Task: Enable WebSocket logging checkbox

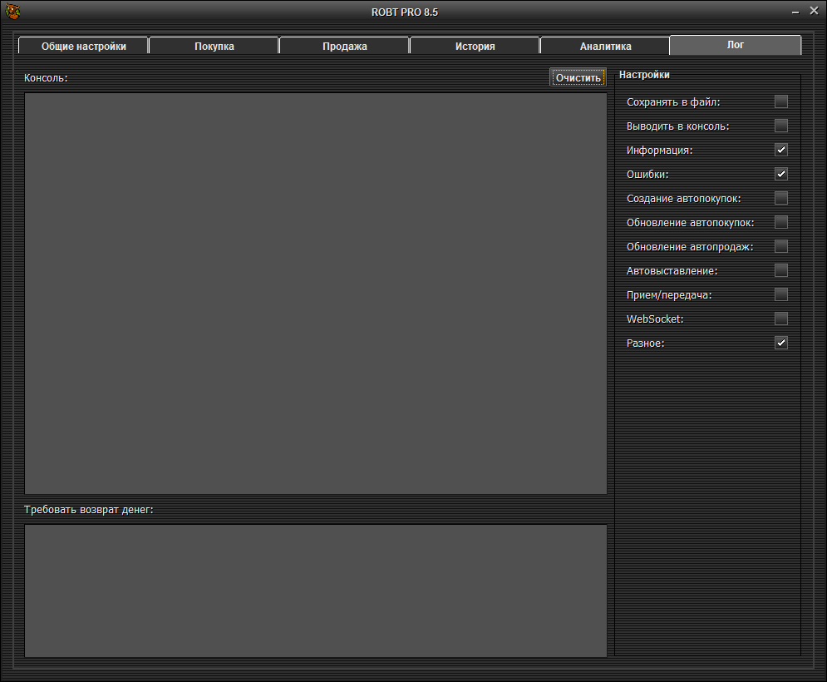Action: (781, 319)
